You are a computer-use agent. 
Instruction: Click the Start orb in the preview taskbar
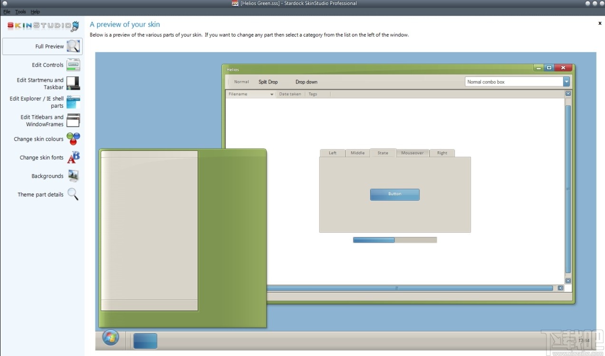110,338
